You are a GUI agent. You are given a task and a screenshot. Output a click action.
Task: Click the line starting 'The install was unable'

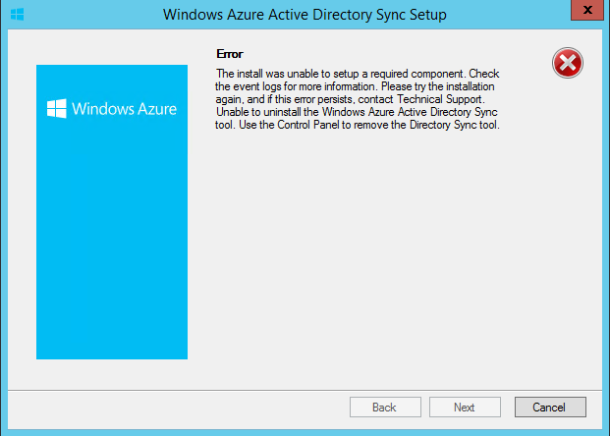pos(358,74)
